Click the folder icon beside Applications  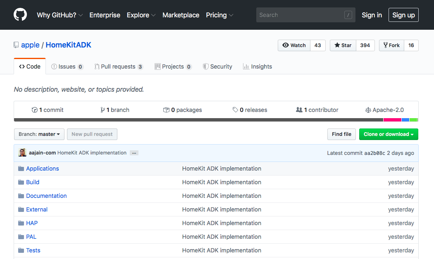(x=21, y=169)
